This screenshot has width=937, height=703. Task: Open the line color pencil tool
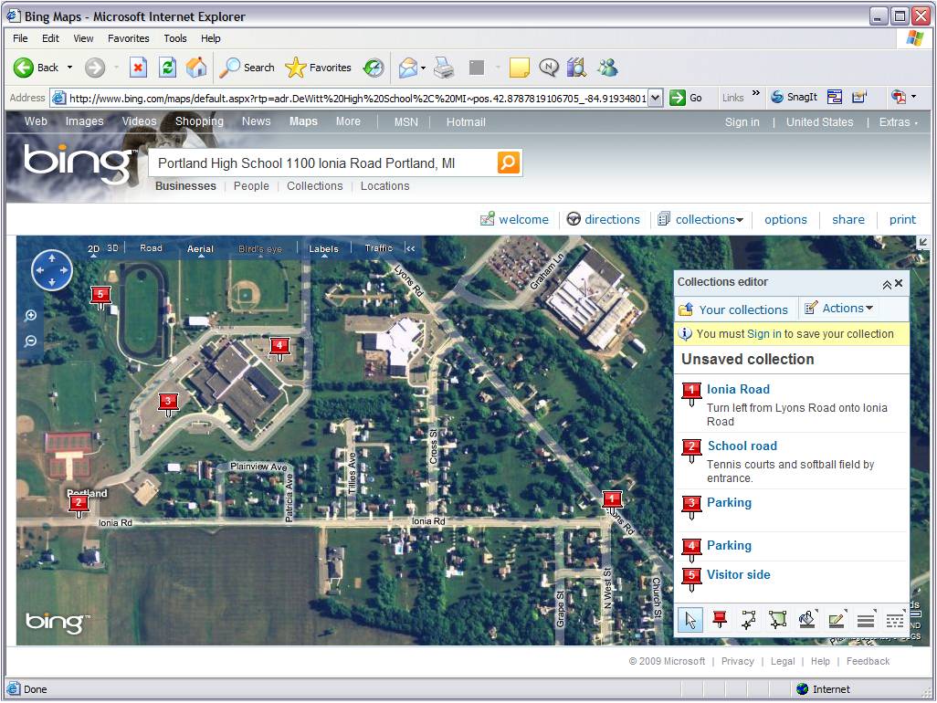point(836,619)
